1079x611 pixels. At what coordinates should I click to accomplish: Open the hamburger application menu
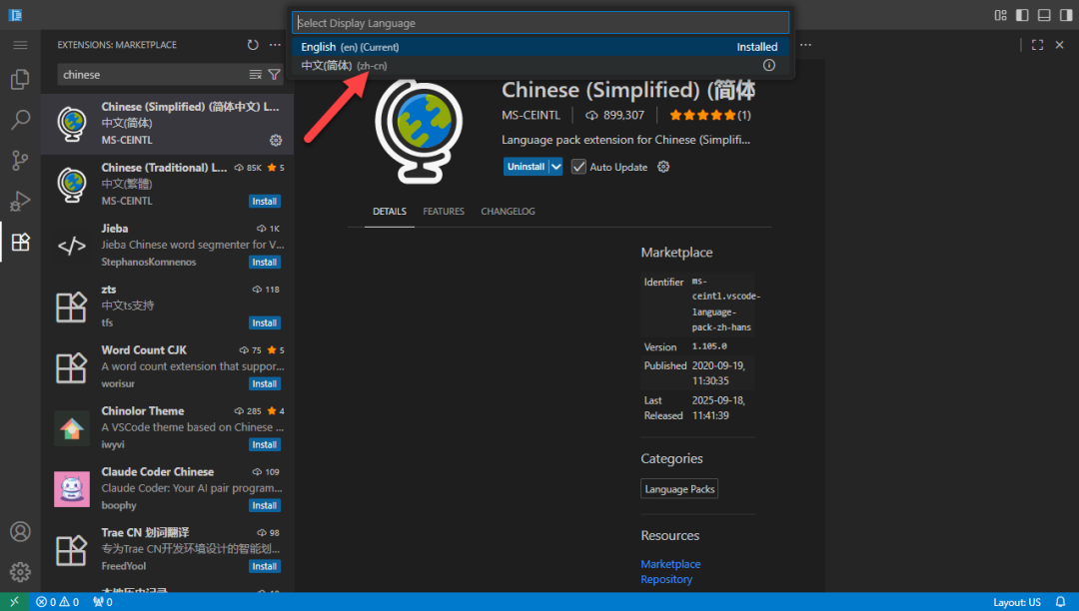pyautogui.click(x=20, y=45)
